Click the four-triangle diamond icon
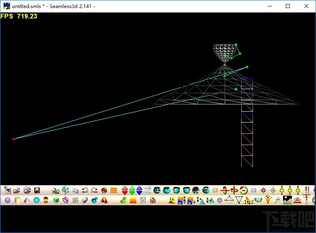This screenshot has height=233, width=316. click(x=220, y=200)
